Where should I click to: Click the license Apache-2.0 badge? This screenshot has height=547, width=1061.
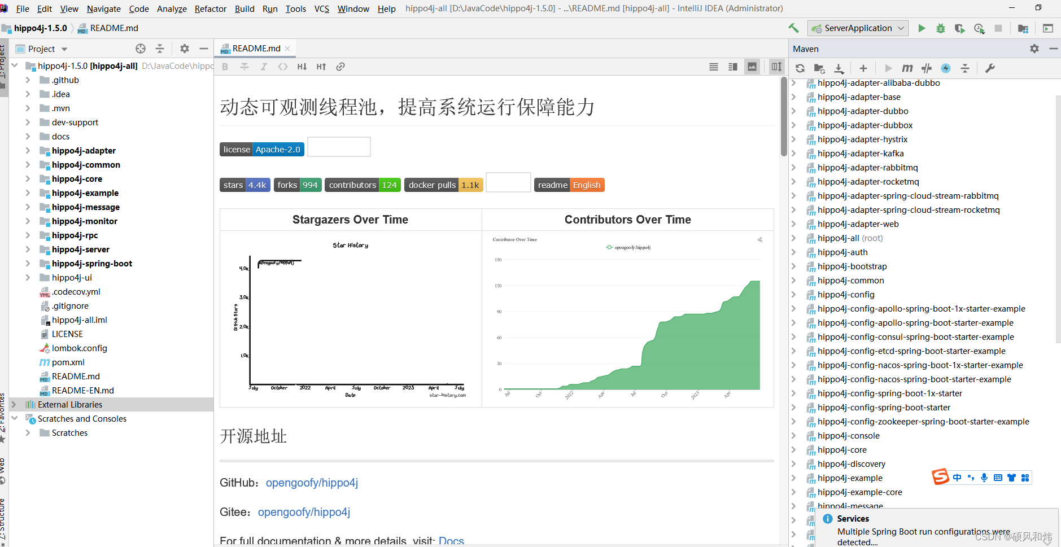point(262,149)
